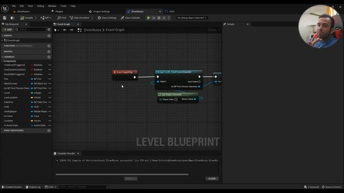Add a new function with plus icon

coord(49,46)
